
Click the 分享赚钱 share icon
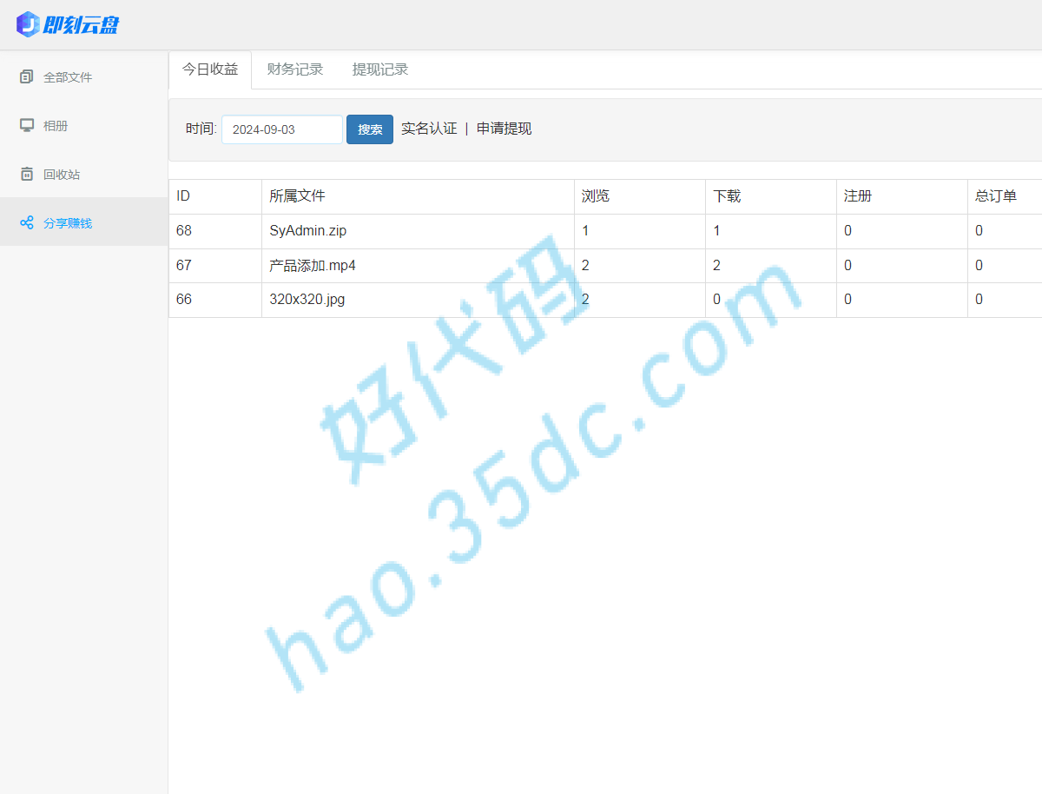pyautogui.click(x=27, y=223)
